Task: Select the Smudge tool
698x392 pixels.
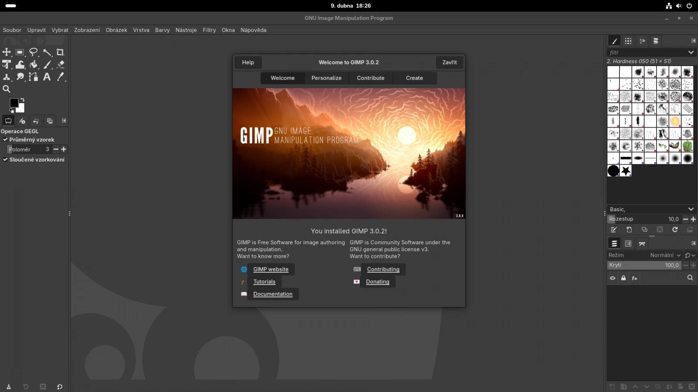Action: pos(20,77)
